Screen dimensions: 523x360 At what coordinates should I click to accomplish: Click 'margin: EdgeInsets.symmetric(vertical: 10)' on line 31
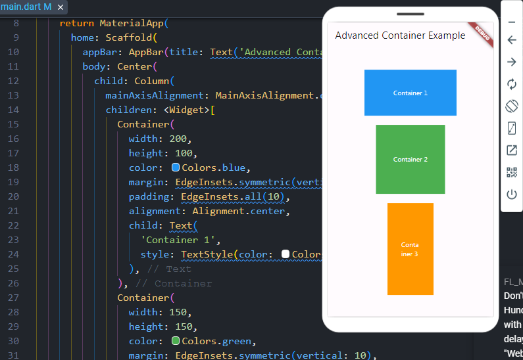tap(250, 355)
